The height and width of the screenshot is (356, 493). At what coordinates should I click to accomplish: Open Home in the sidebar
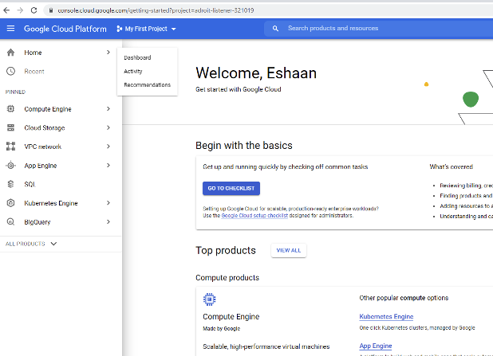click(x=33, y=53)
